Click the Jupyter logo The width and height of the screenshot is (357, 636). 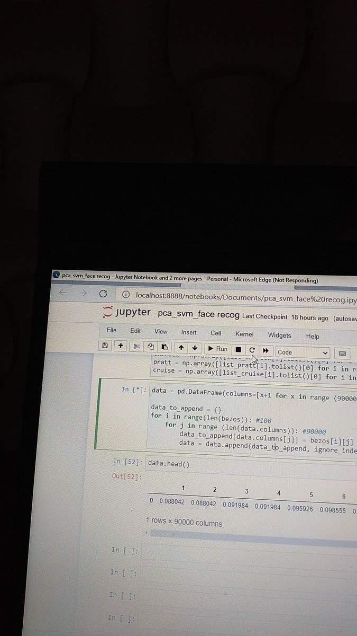click(x=126, y=312)
